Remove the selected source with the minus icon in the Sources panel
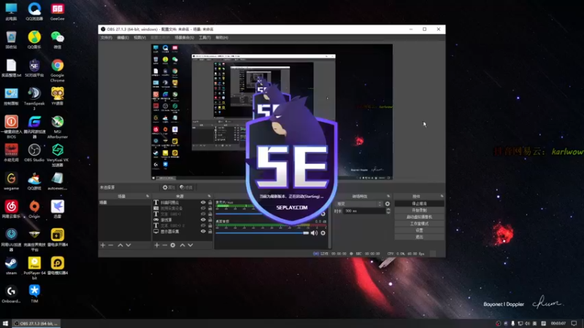The image size is (584, 328). pos(165,245)
